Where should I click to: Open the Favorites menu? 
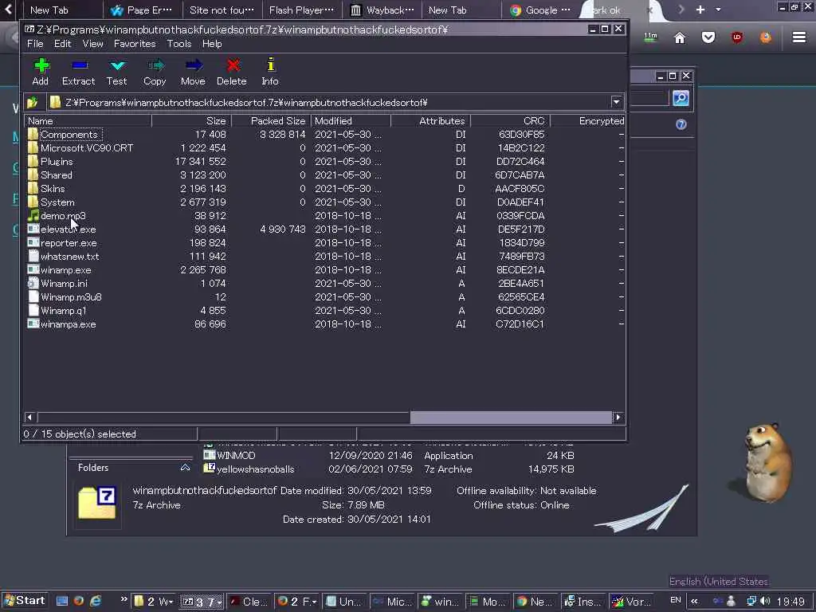click(135, 44)
